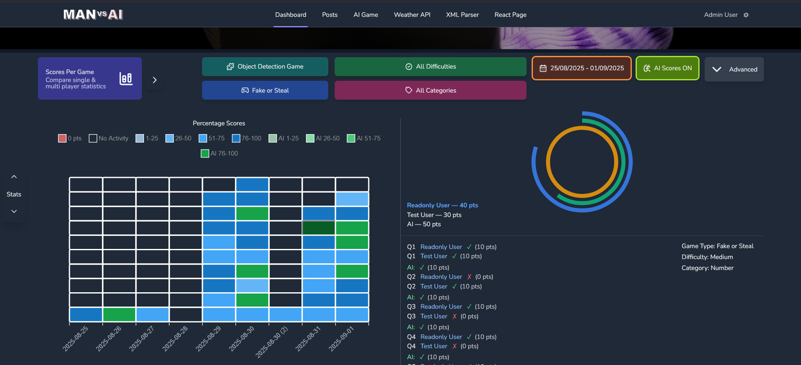Click the Percentage Scores chart title

[219, 123]
